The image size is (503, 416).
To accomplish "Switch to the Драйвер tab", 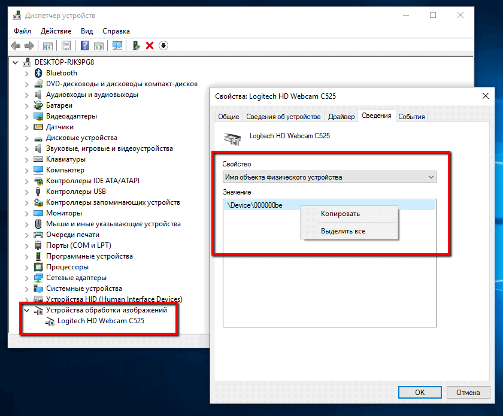I will pyautogui.click(x=341, y=117).
